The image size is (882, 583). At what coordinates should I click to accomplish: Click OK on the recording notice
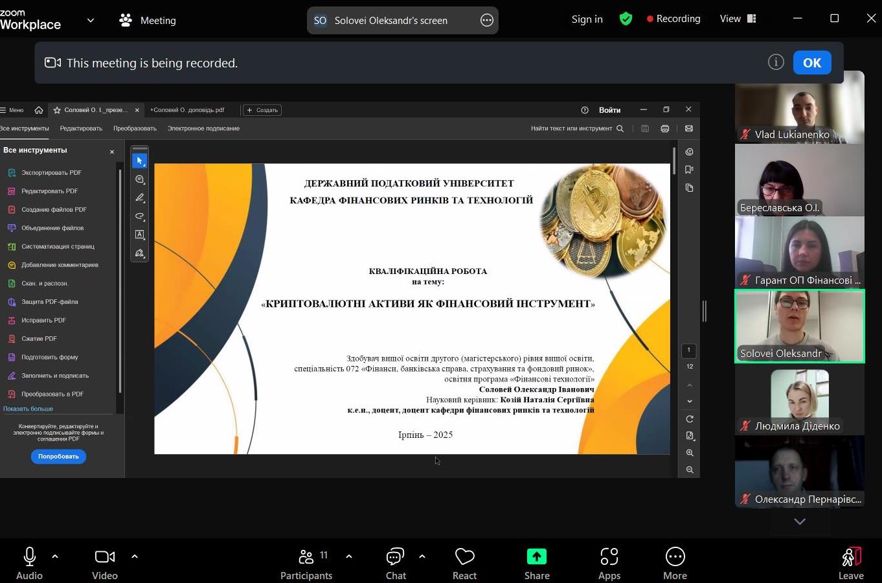[812, 63]
